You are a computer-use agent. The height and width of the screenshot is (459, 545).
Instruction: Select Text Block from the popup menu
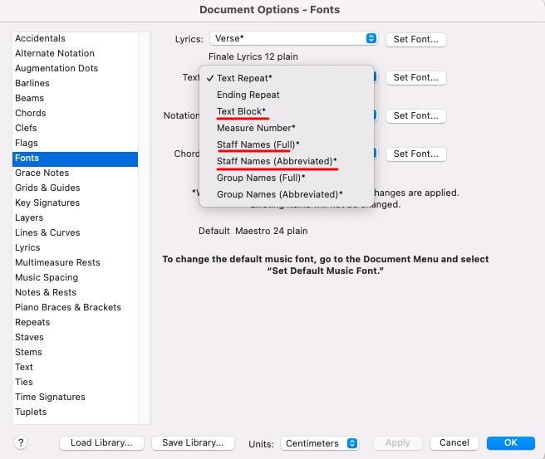[x=241, y=111]
